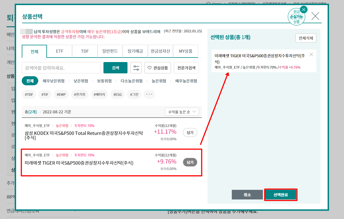Select the #그린 hashtag chip
The image size is (344, 219).
click(x=134, y=95)
